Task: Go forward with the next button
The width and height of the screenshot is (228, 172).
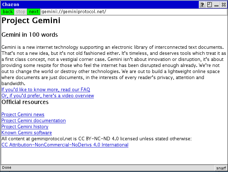Action: click(34, 12)
